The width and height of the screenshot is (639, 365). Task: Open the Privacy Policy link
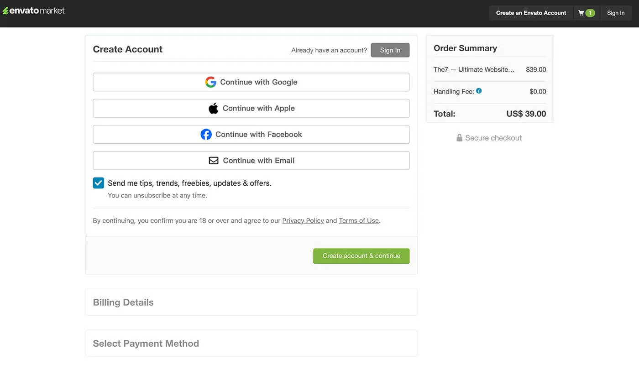pyautogui.click(x=303, y=220)
